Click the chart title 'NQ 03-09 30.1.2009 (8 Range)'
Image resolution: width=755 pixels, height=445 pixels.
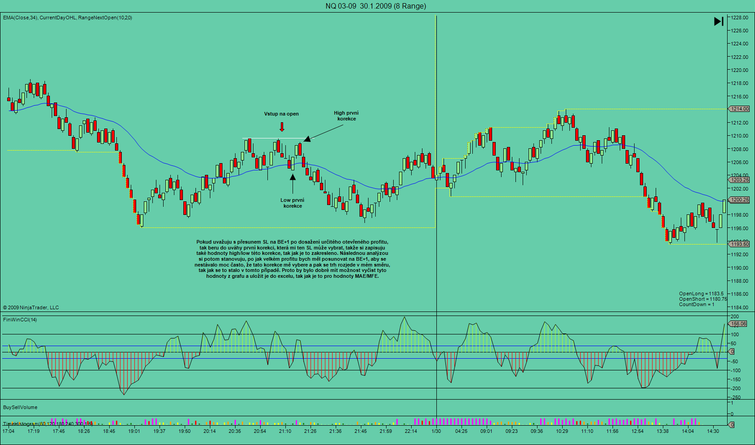[x=376, y=6]
